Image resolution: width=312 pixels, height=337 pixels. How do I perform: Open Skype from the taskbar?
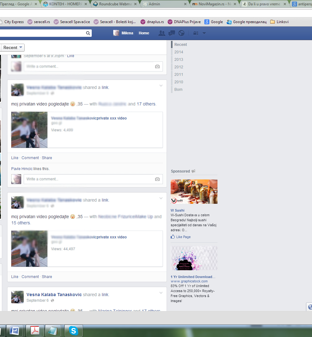[x=74, y=330]
